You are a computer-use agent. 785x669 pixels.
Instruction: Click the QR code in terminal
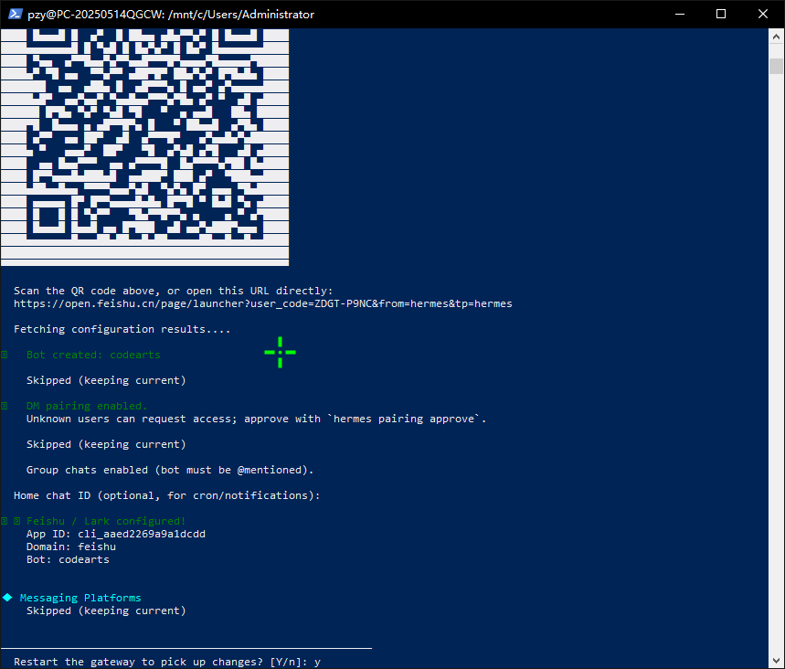[x=144, y=147]
